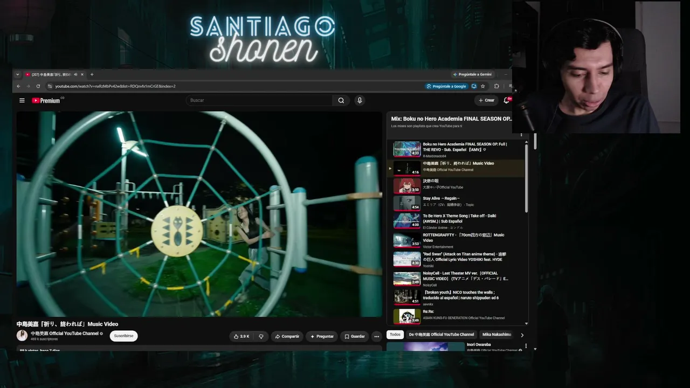Click the Compartir share button
This screenshot has height=388, width=690.
(287, 336)
